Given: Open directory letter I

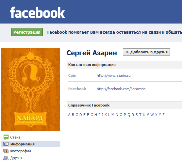Looking at the screenshot, I should [x=99, y=115].
